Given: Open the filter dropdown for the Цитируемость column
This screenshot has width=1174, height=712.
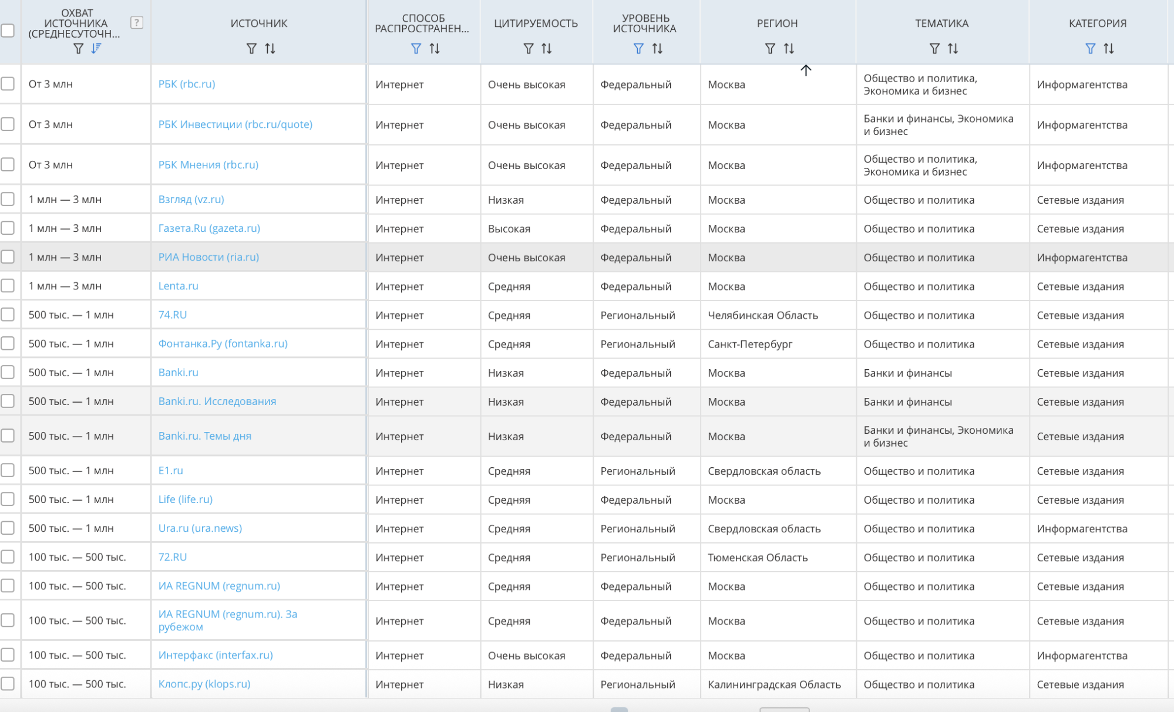Looking at the screenshot, I should click(529, 49).
